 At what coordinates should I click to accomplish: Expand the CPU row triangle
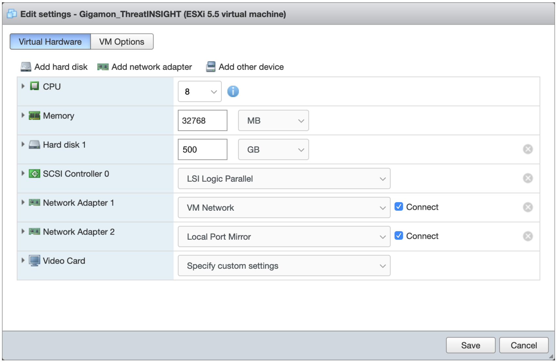click(23, 86)
